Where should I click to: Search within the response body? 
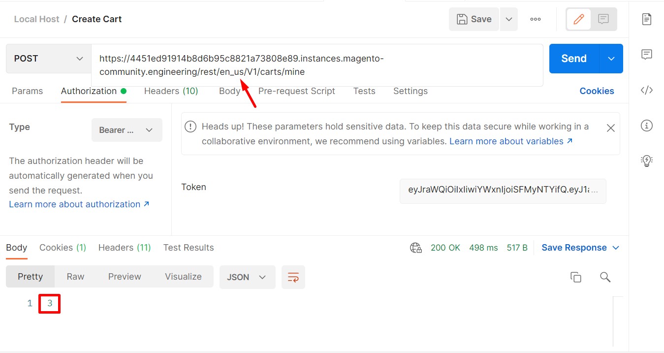tap(604, 277)
